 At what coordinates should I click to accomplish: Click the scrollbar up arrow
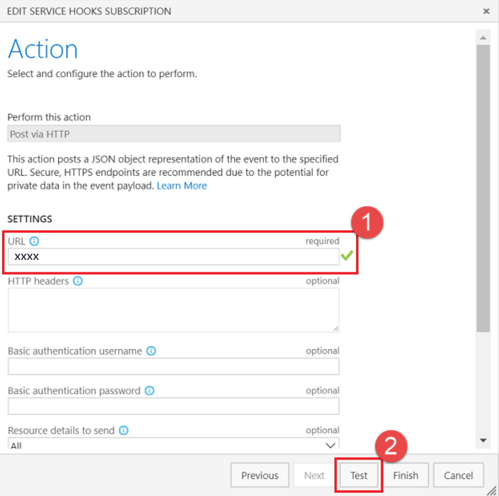click(483, 37)
